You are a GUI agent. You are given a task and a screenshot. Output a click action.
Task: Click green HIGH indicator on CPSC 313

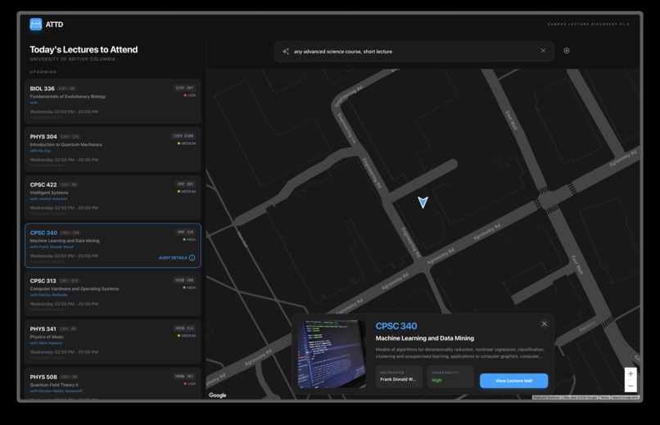click(x=189, y=287)
